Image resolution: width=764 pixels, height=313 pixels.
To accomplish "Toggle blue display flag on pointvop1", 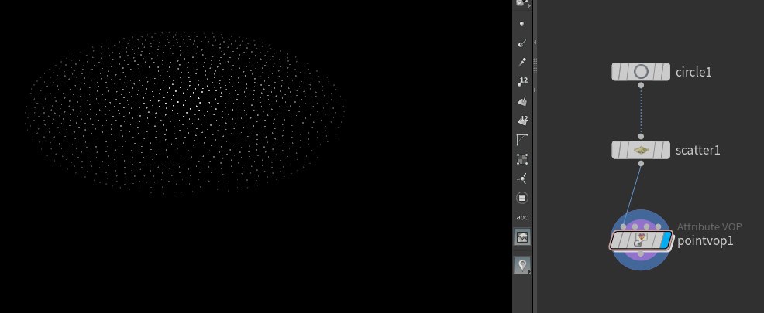I will pos(666,240).
